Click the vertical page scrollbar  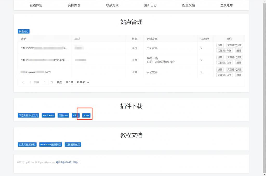[x=264, y=88]
